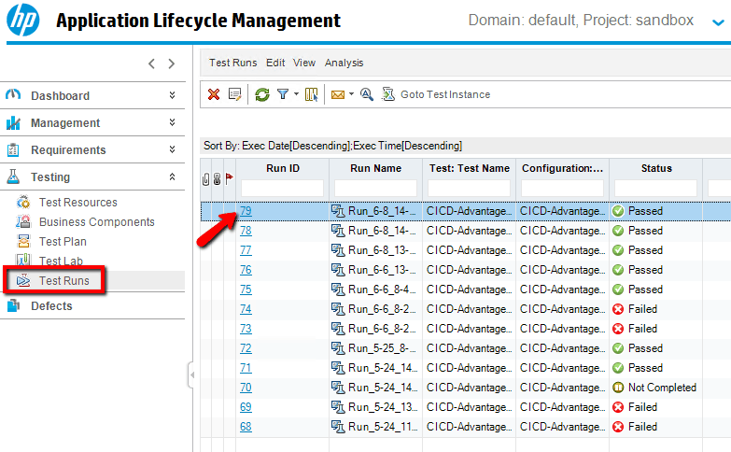Sort by Status column header

[x=656, y=168]
